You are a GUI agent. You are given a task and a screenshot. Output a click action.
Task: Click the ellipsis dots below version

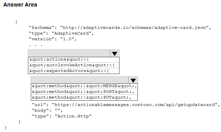click(36, 45)
